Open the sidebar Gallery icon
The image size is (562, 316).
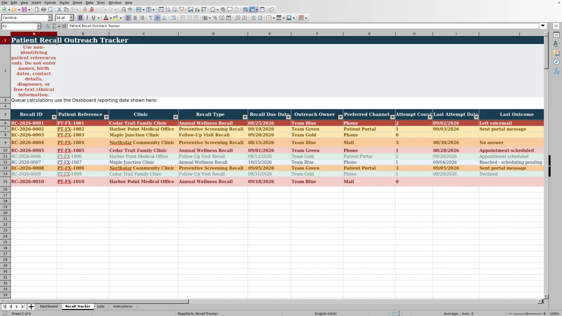coord(556,53)
